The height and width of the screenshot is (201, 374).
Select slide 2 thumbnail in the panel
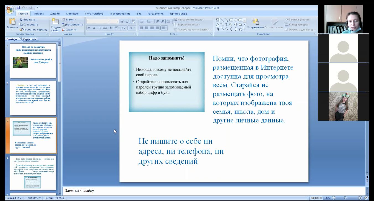[x=33, y=98]
